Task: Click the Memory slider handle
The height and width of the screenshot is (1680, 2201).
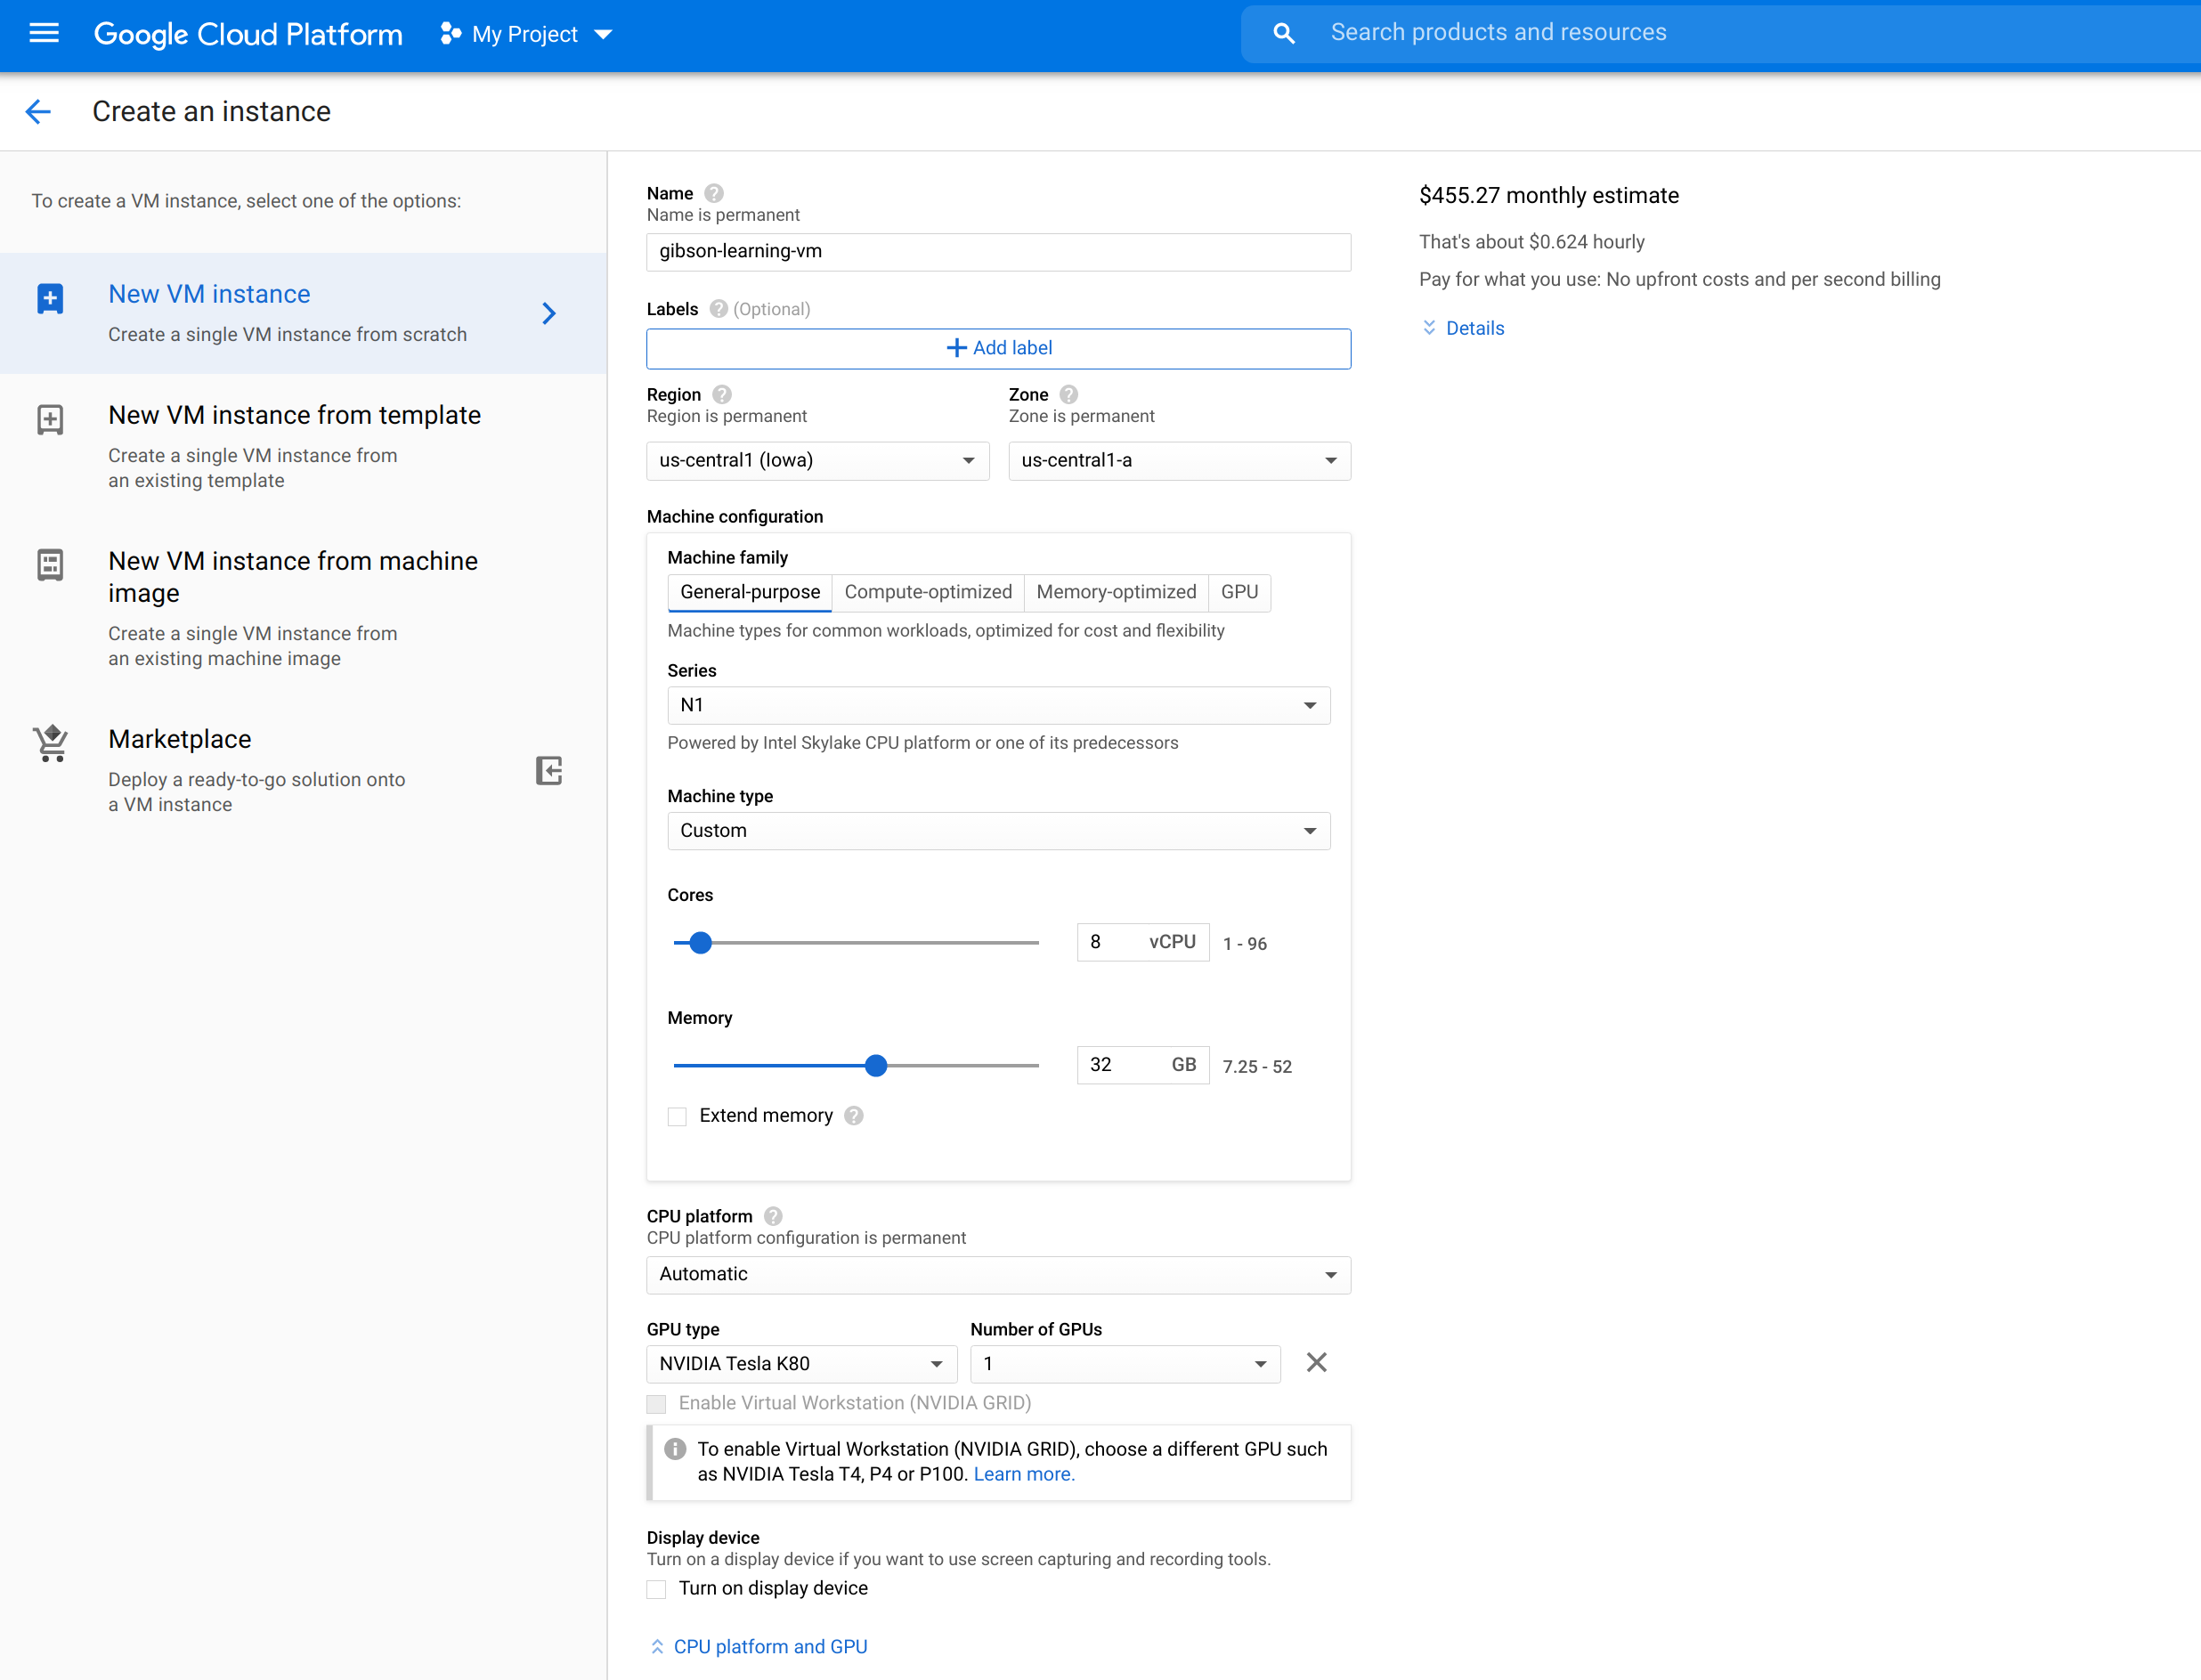Action: [x=876, y=1065]
